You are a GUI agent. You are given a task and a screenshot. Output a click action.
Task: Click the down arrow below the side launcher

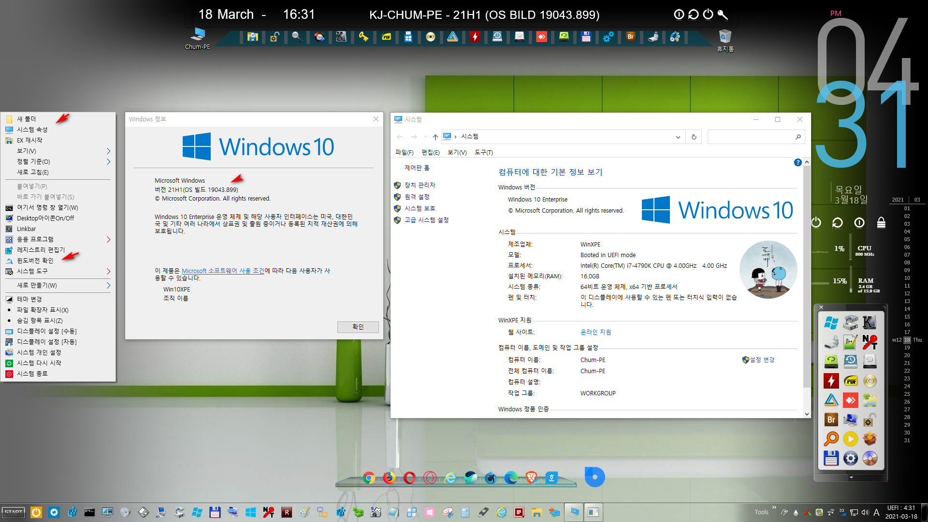(851, 478)
